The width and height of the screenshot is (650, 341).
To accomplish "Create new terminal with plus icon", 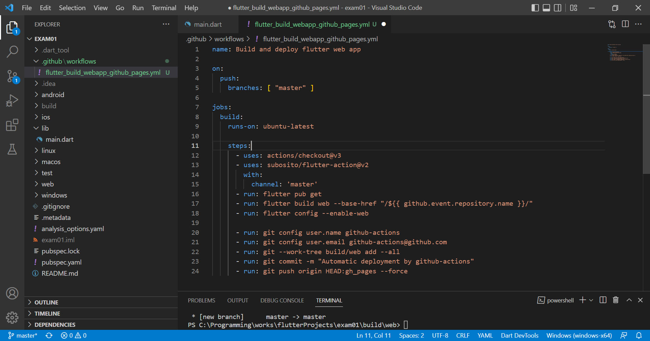I will pos(583,300).
